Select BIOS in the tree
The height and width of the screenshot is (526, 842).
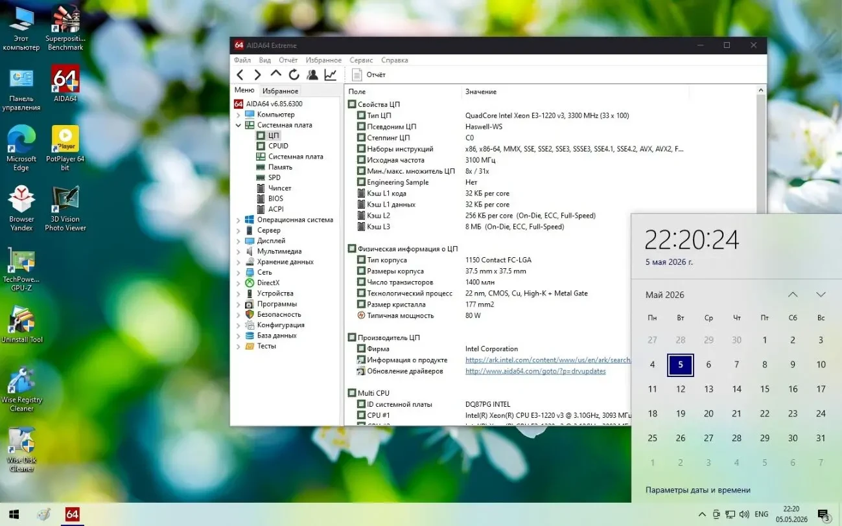tap(275, 198)
